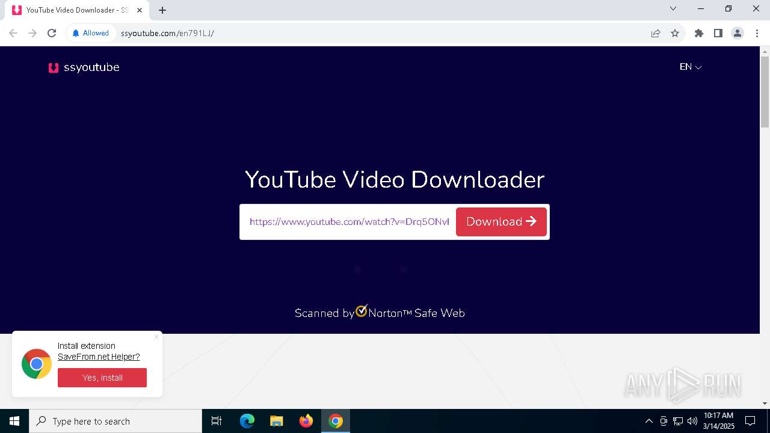Click the Chrome logo in extension popup

pos(37,364)
